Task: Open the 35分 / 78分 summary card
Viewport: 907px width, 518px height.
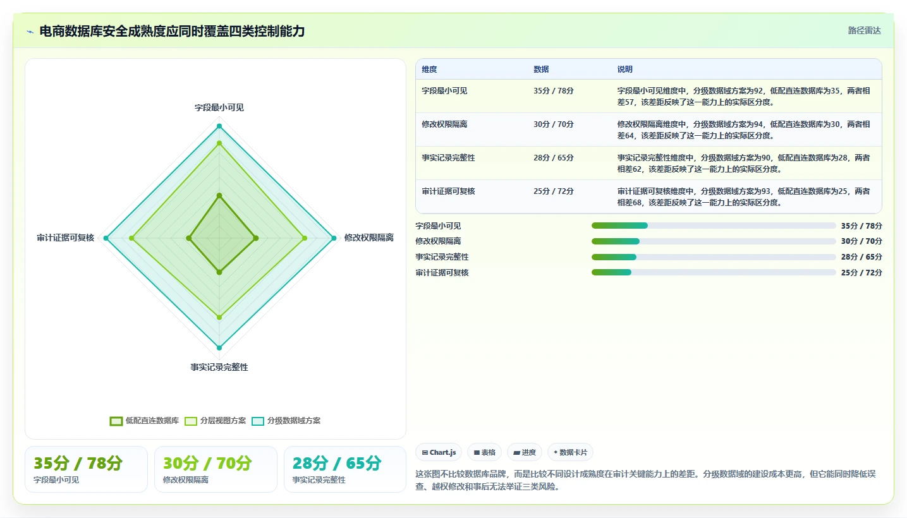Action: 86,469
